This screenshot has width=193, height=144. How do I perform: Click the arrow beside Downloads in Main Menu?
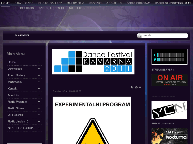tap(39, 69)
